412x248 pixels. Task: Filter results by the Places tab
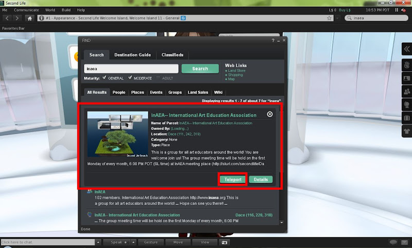(138, 92)
